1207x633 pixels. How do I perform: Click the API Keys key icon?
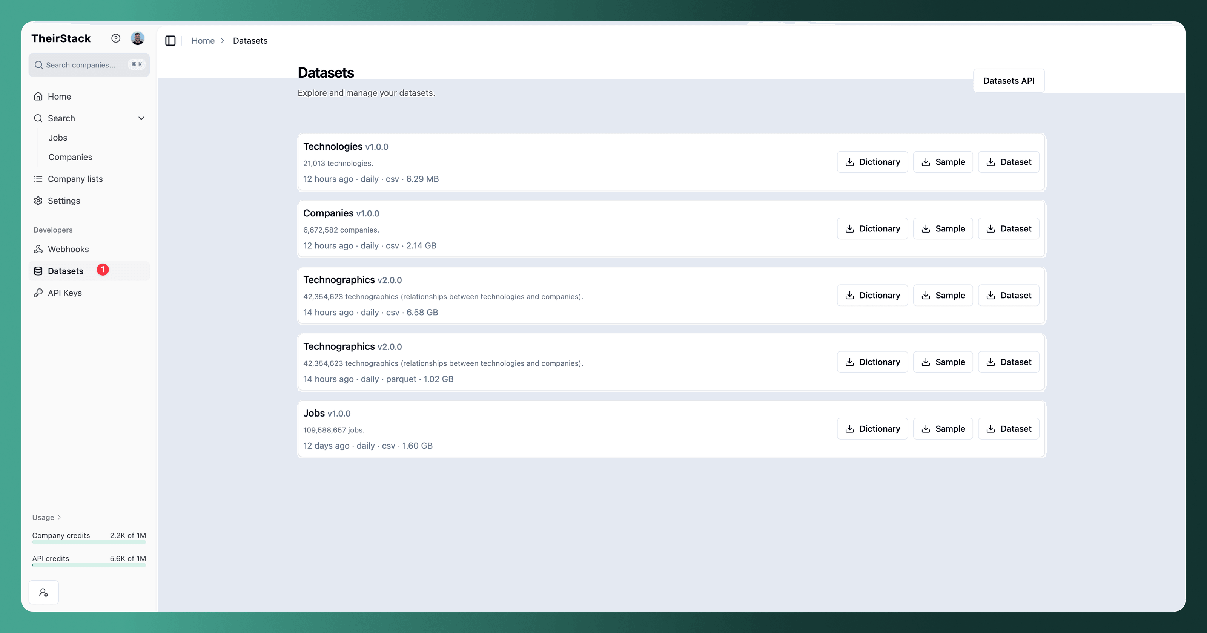point(38,293)
